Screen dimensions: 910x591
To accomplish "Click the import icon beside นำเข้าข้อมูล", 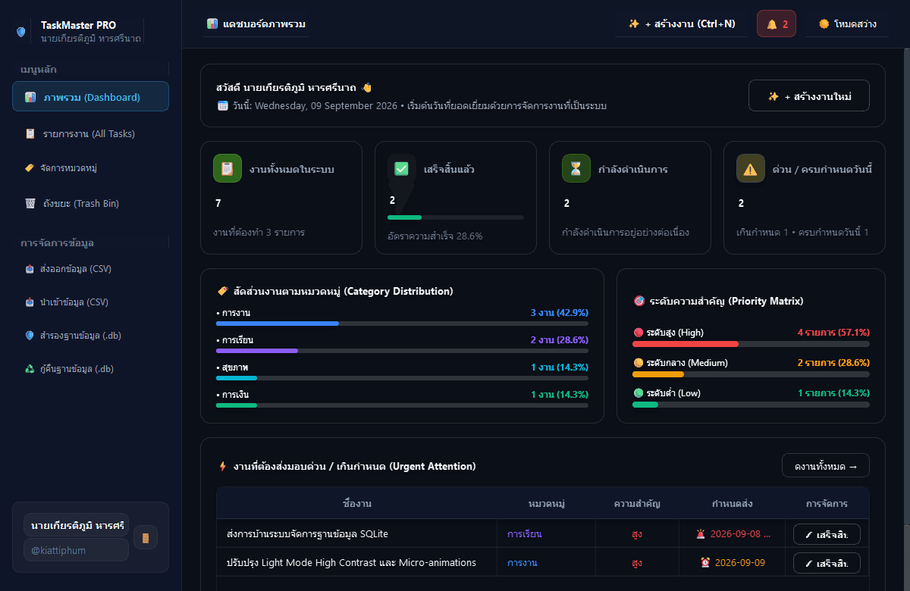I will coord(30,302).
